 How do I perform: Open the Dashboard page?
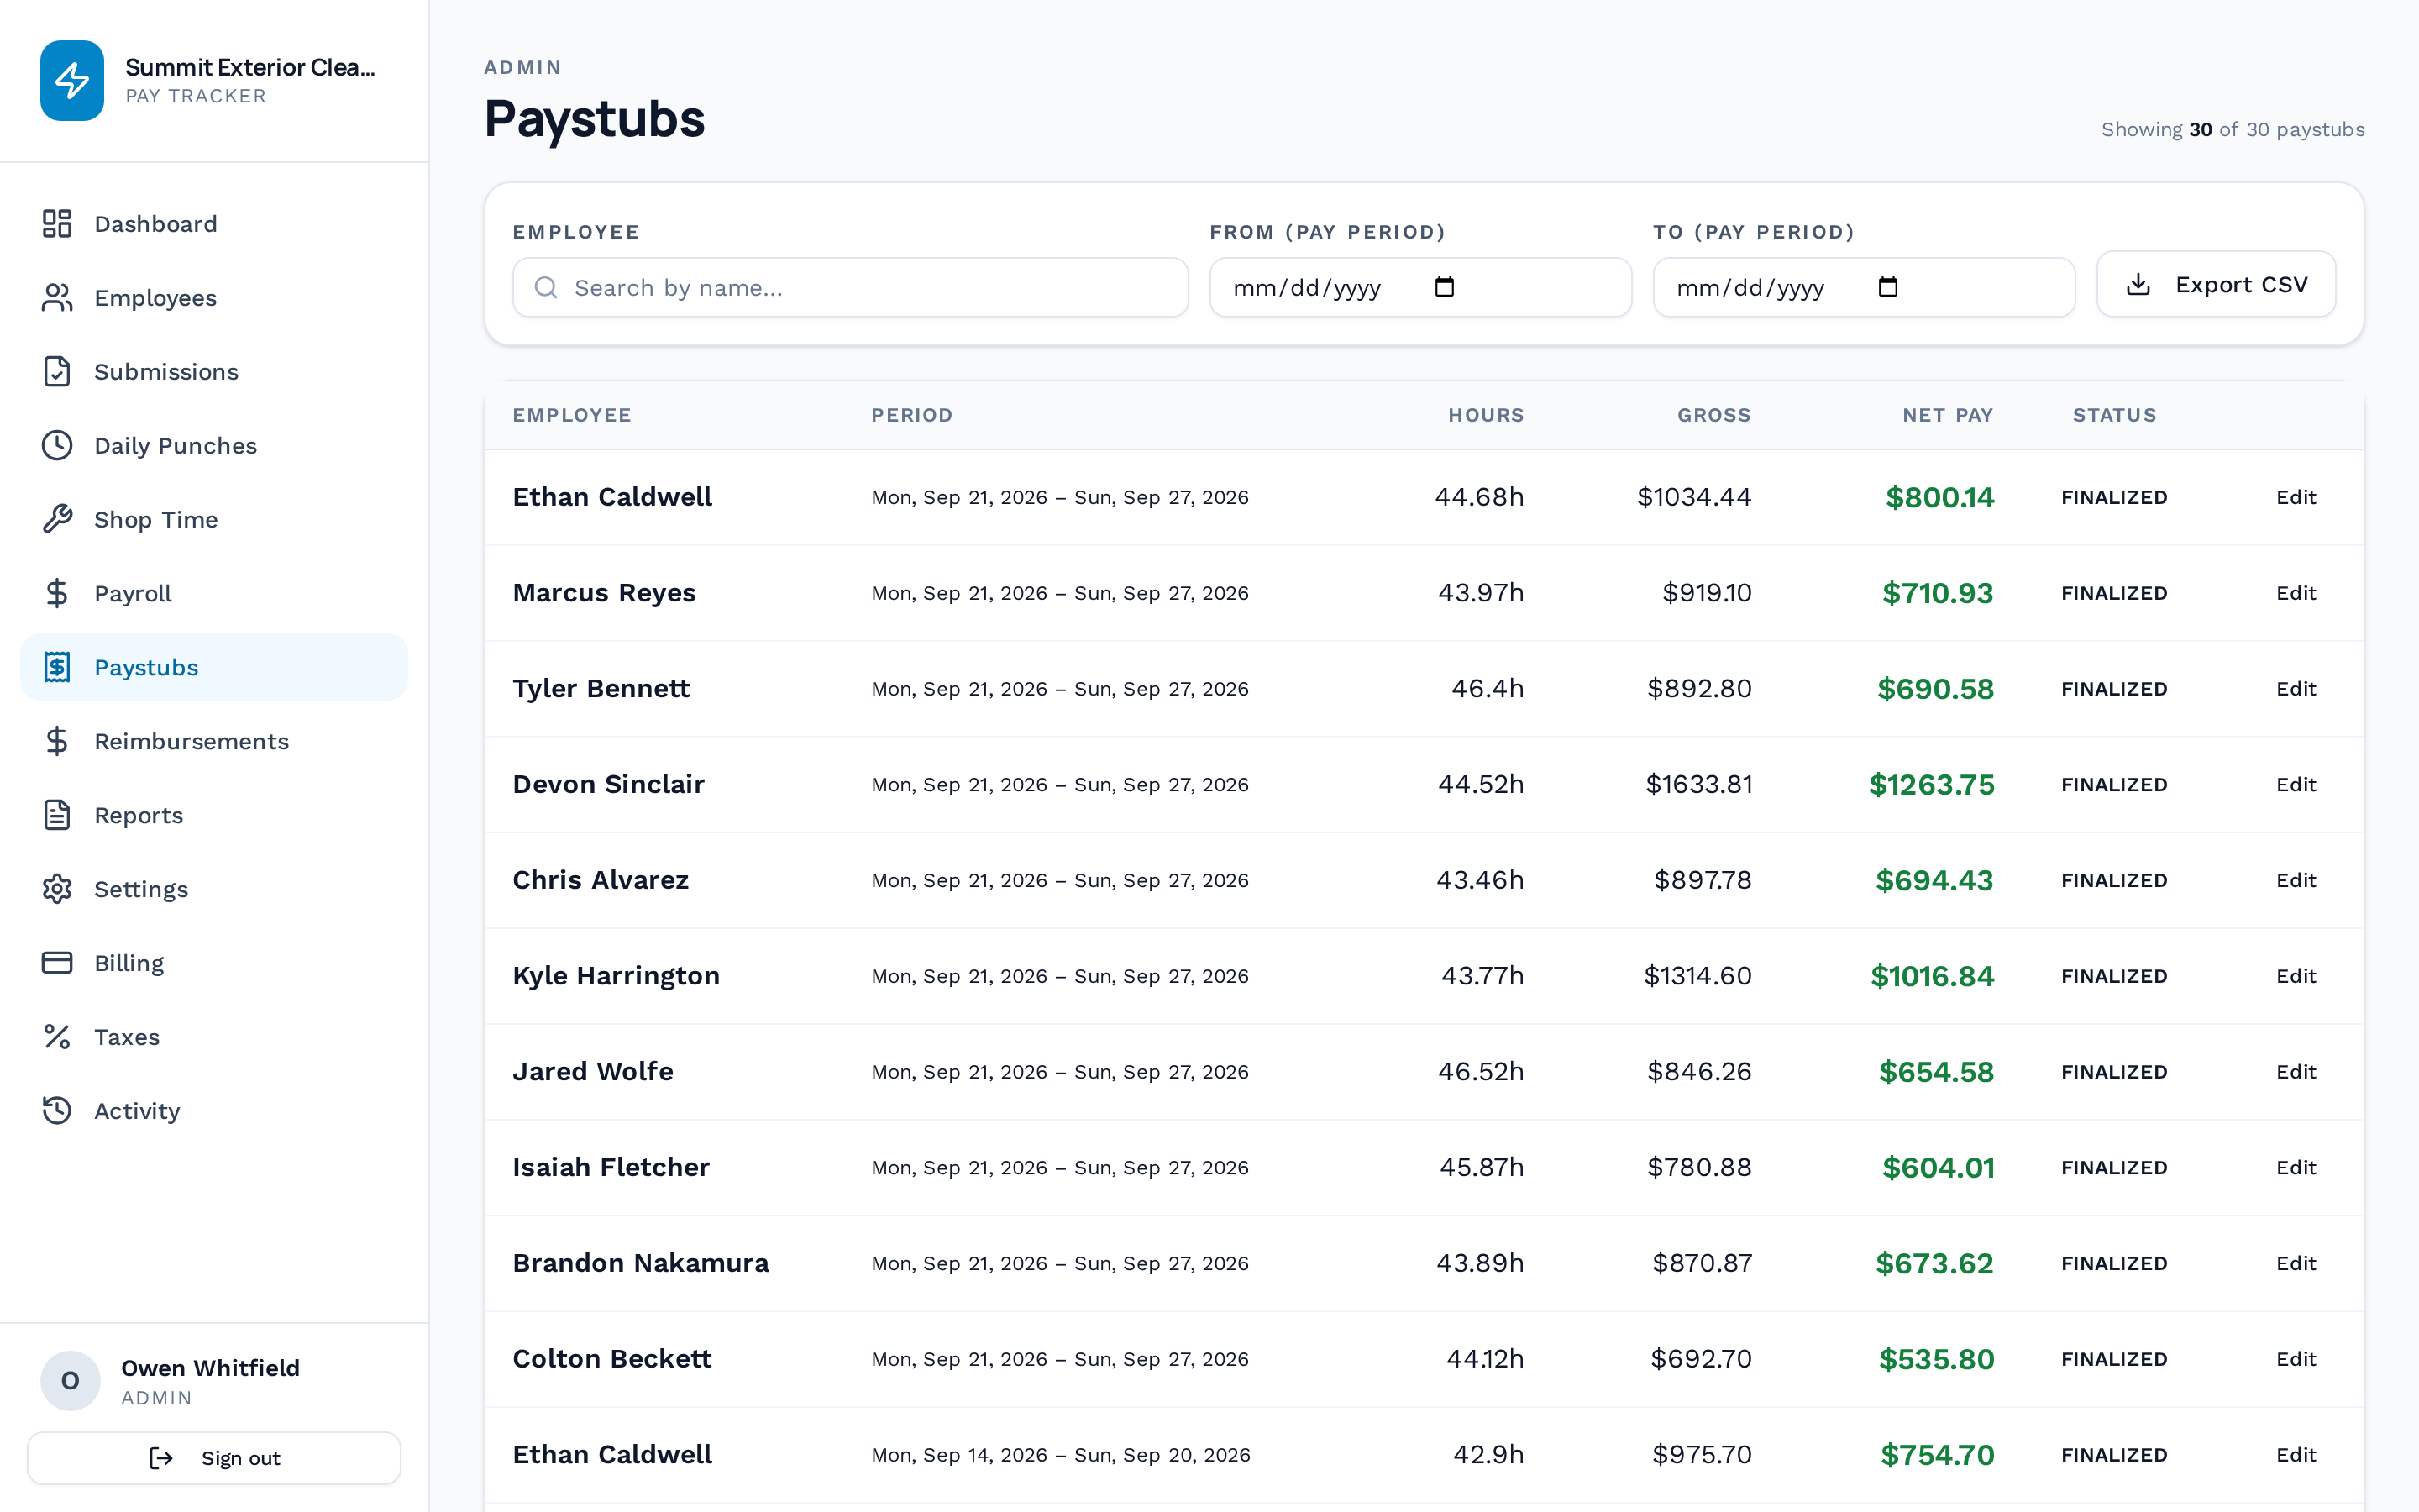(214, 223)
